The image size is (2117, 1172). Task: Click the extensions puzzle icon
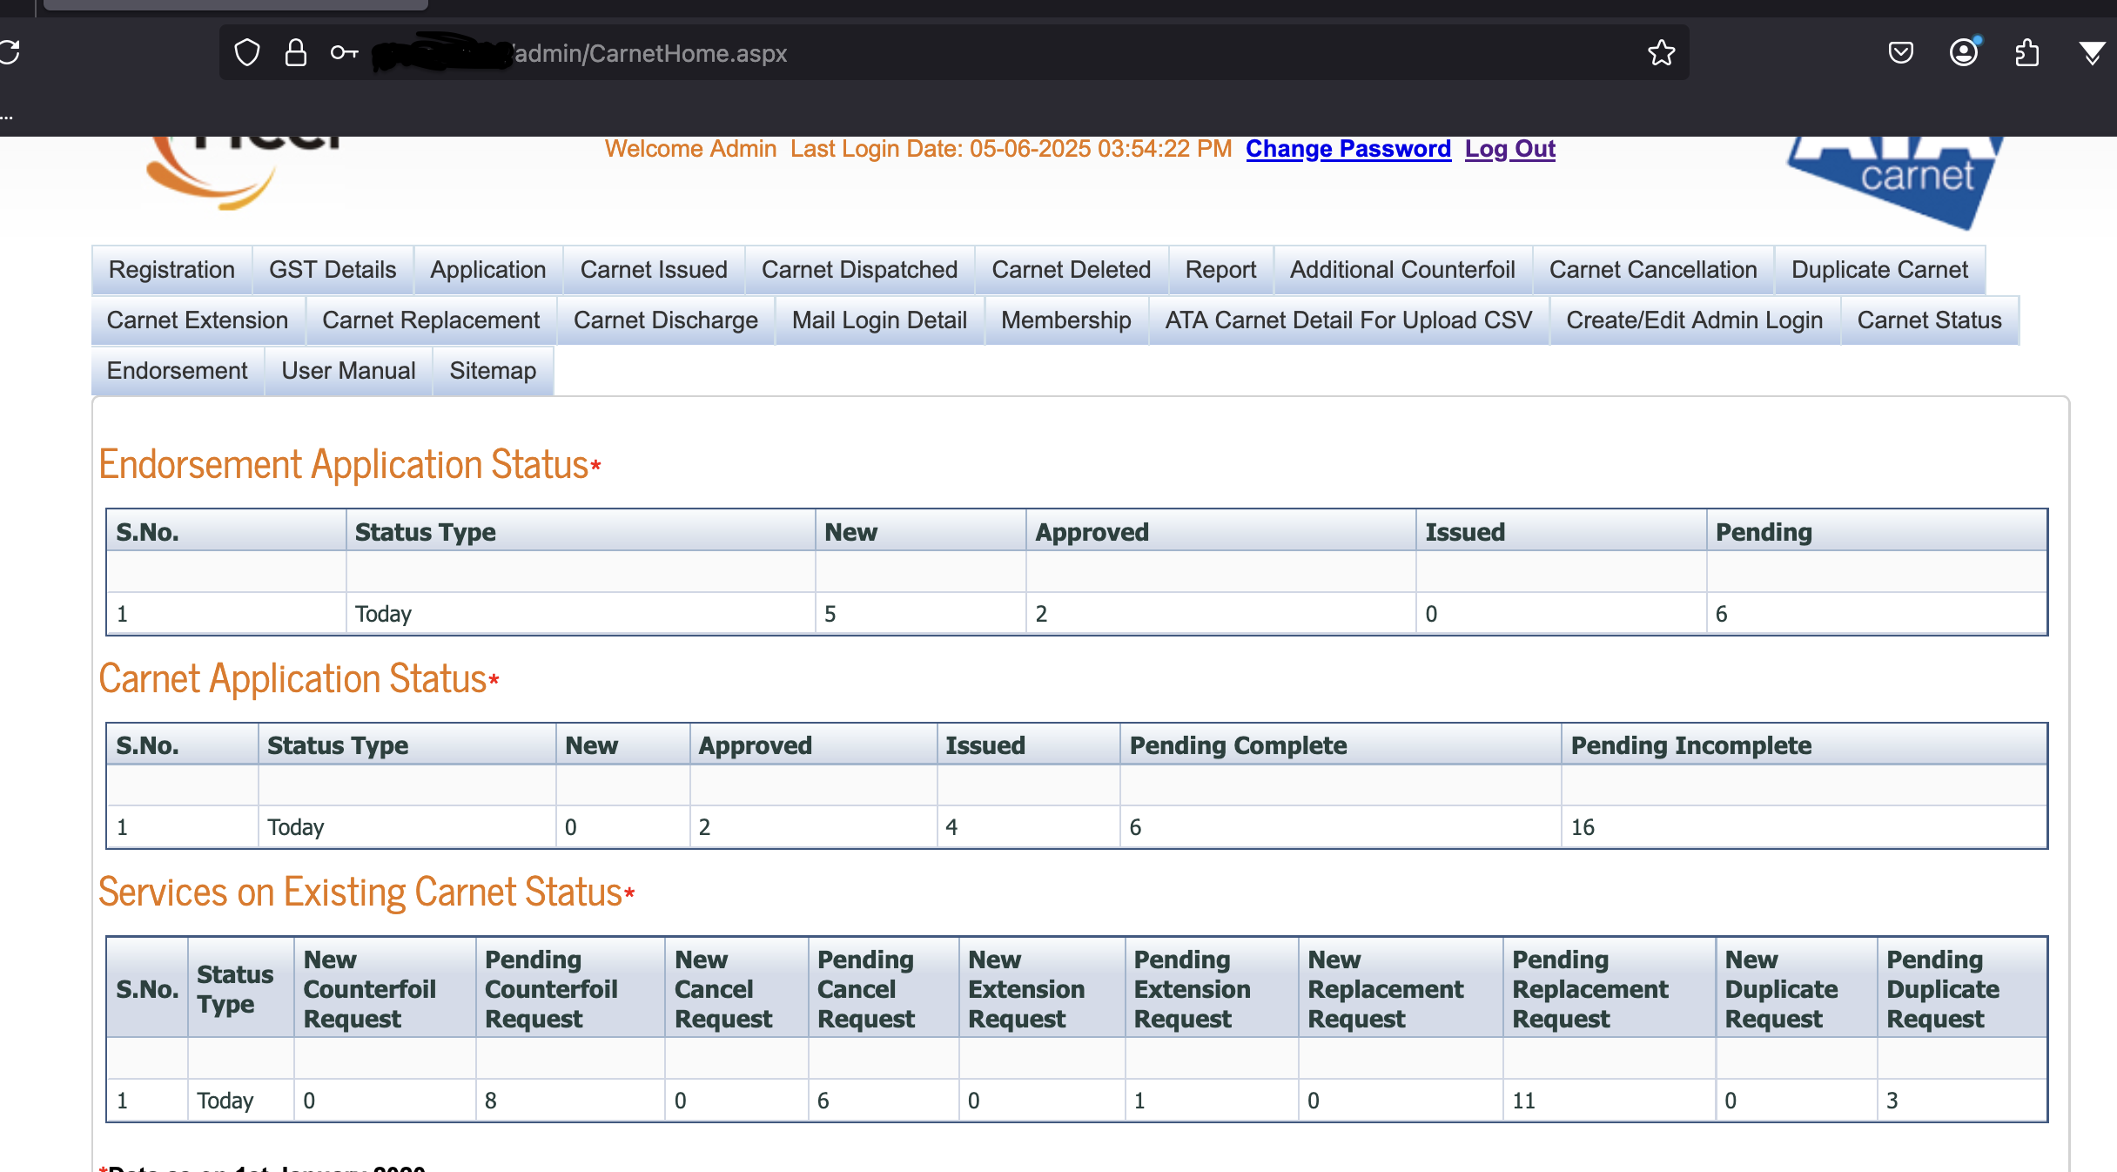(x=2028, y=52)
